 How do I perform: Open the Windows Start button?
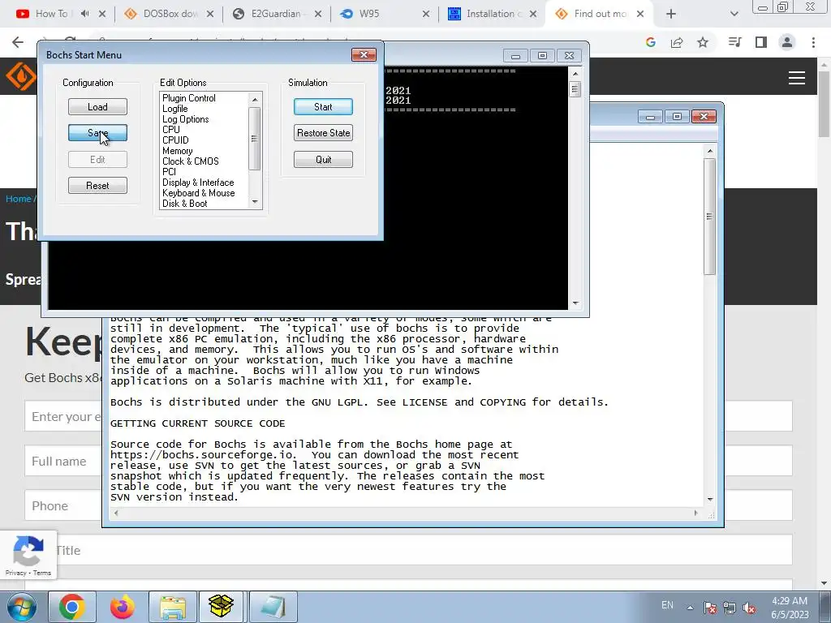click(22, 607)
